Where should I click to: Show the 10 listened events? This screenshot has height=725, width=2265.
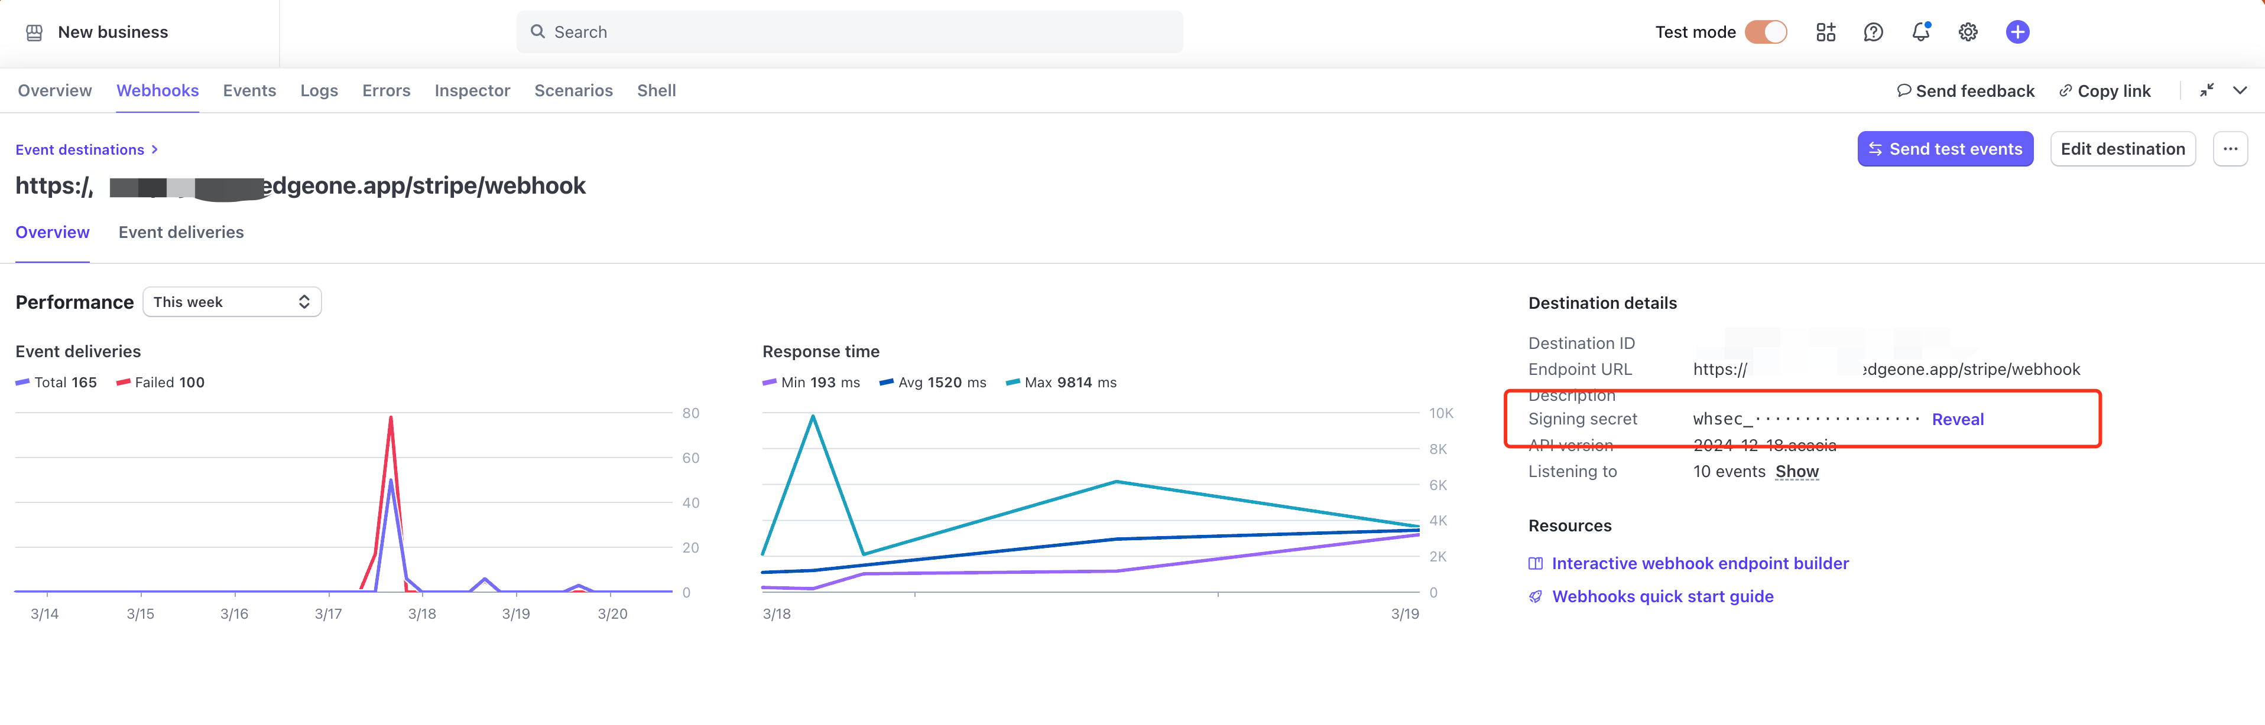pos(1796,471)
